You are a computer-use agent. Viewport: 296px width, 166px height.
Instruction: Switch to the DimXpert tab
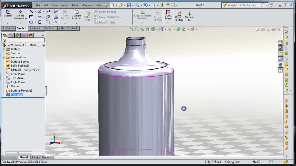(50, 28)
